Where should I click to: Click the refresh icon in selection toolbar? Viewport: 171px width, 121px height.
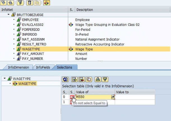65,80
